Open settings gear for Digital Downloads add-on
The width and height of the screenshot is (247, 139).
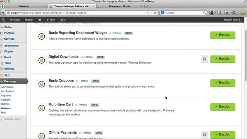click(x=205, y=59)
